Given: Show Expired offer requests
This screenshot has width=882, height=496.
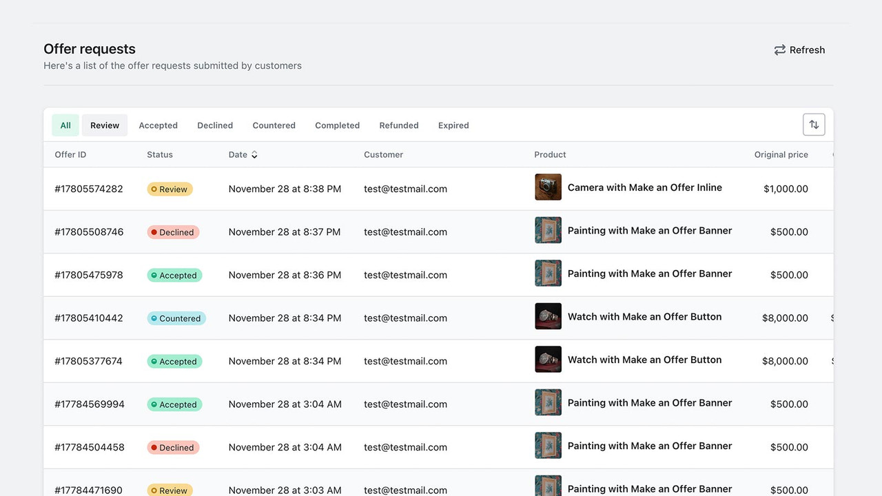Looking at the screenshot, I should pos(453,125).
